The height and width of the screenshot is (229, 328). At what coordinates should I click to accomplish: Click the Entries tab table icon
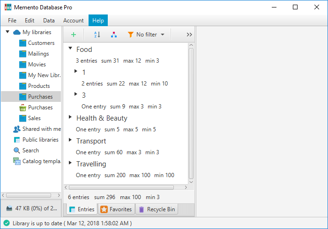click(x=72, y=209)
